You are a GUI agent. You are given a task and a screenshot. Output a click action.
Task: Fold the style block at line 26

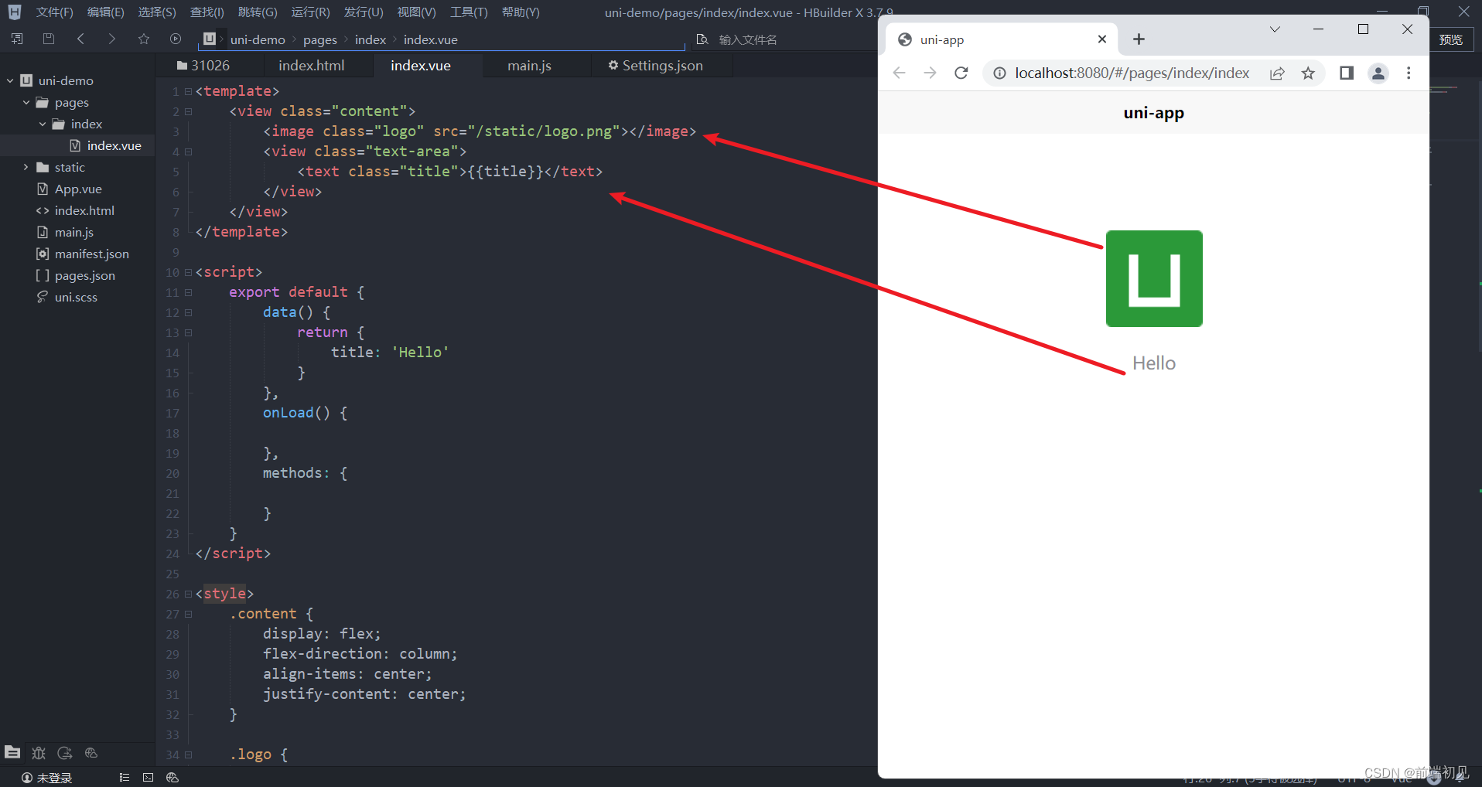point(188,594)
